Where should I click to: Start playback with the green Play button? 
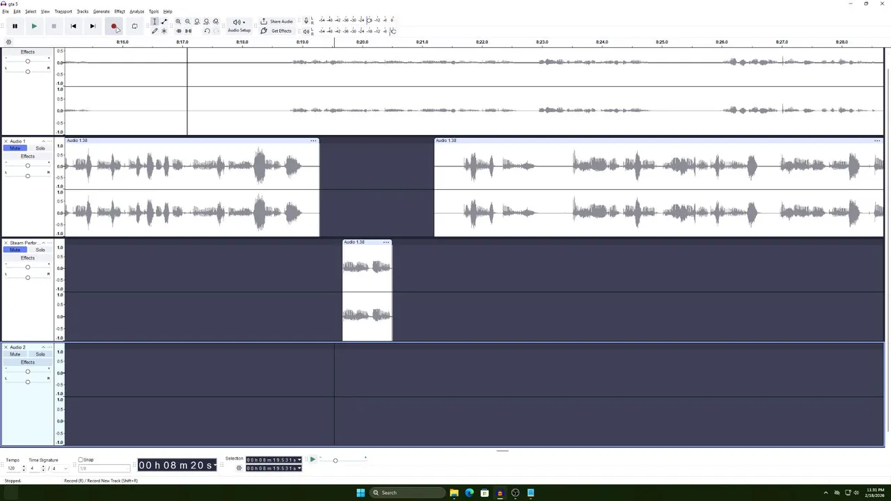tap(34, 26)
